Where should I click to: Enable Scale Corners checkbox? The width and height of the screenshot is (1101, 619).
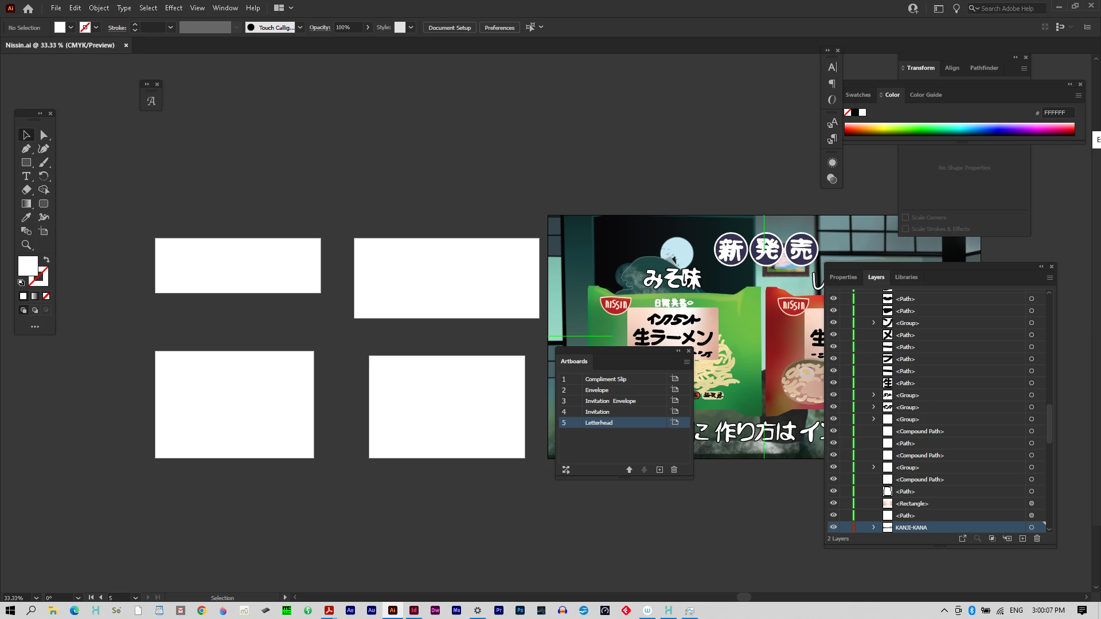905,217
